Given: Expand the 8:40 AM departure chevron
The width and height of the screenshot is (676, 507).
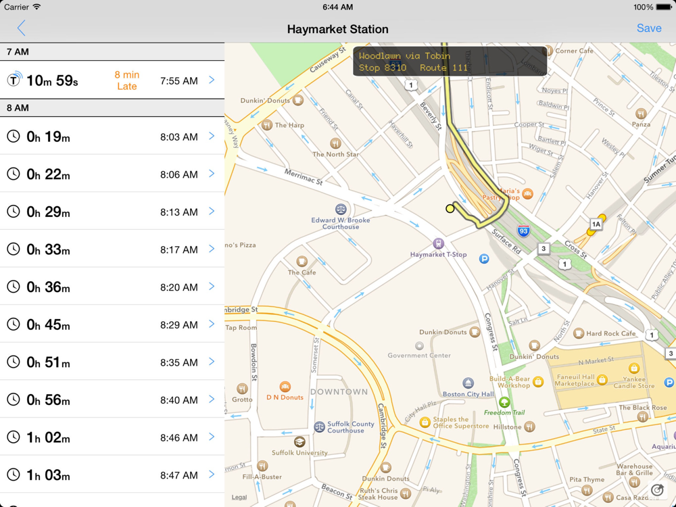Looking at the screenshot, I should (x=212, y=399).
